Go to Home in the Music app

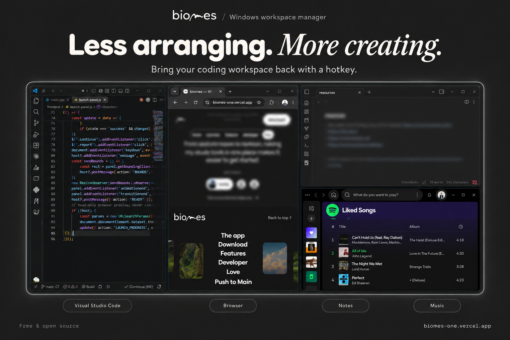[334, 195]
